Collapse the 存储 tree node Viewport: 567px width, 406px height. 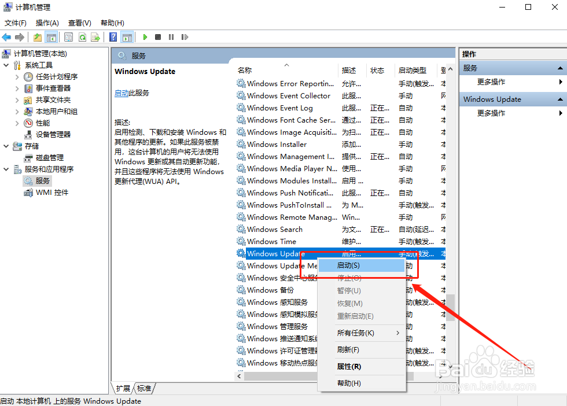pyautogui.click(x=6, y=146)
